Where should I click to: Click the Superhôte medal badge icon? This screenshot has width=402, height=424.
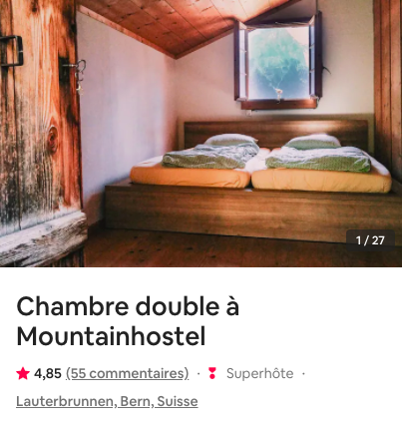pos(212,373)
